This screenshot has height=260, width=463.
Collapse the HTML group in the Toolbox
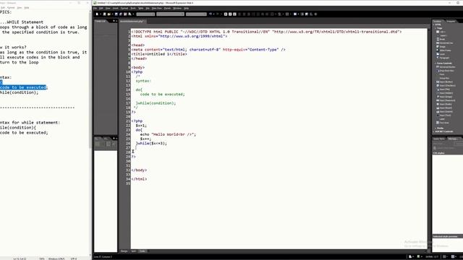click(434, 25)
